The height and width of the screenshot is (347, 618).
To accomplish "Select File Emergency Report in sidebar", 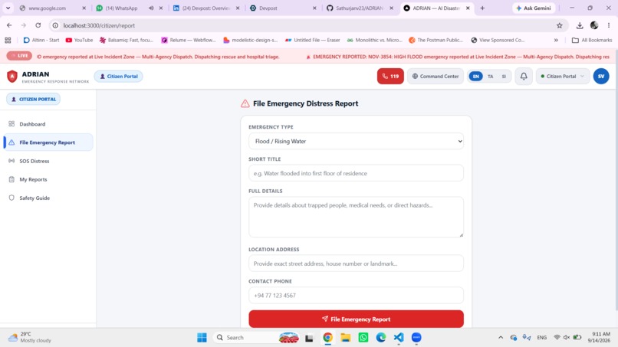I will pos(48,142).
